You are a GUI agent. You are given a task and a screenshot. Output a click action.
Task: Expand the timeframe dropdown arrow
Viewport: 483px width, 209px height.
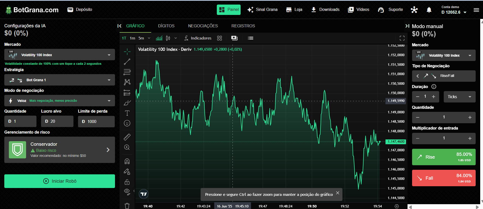[149, 38]
